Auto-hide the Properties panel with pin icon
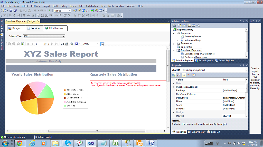 point(243,65)
